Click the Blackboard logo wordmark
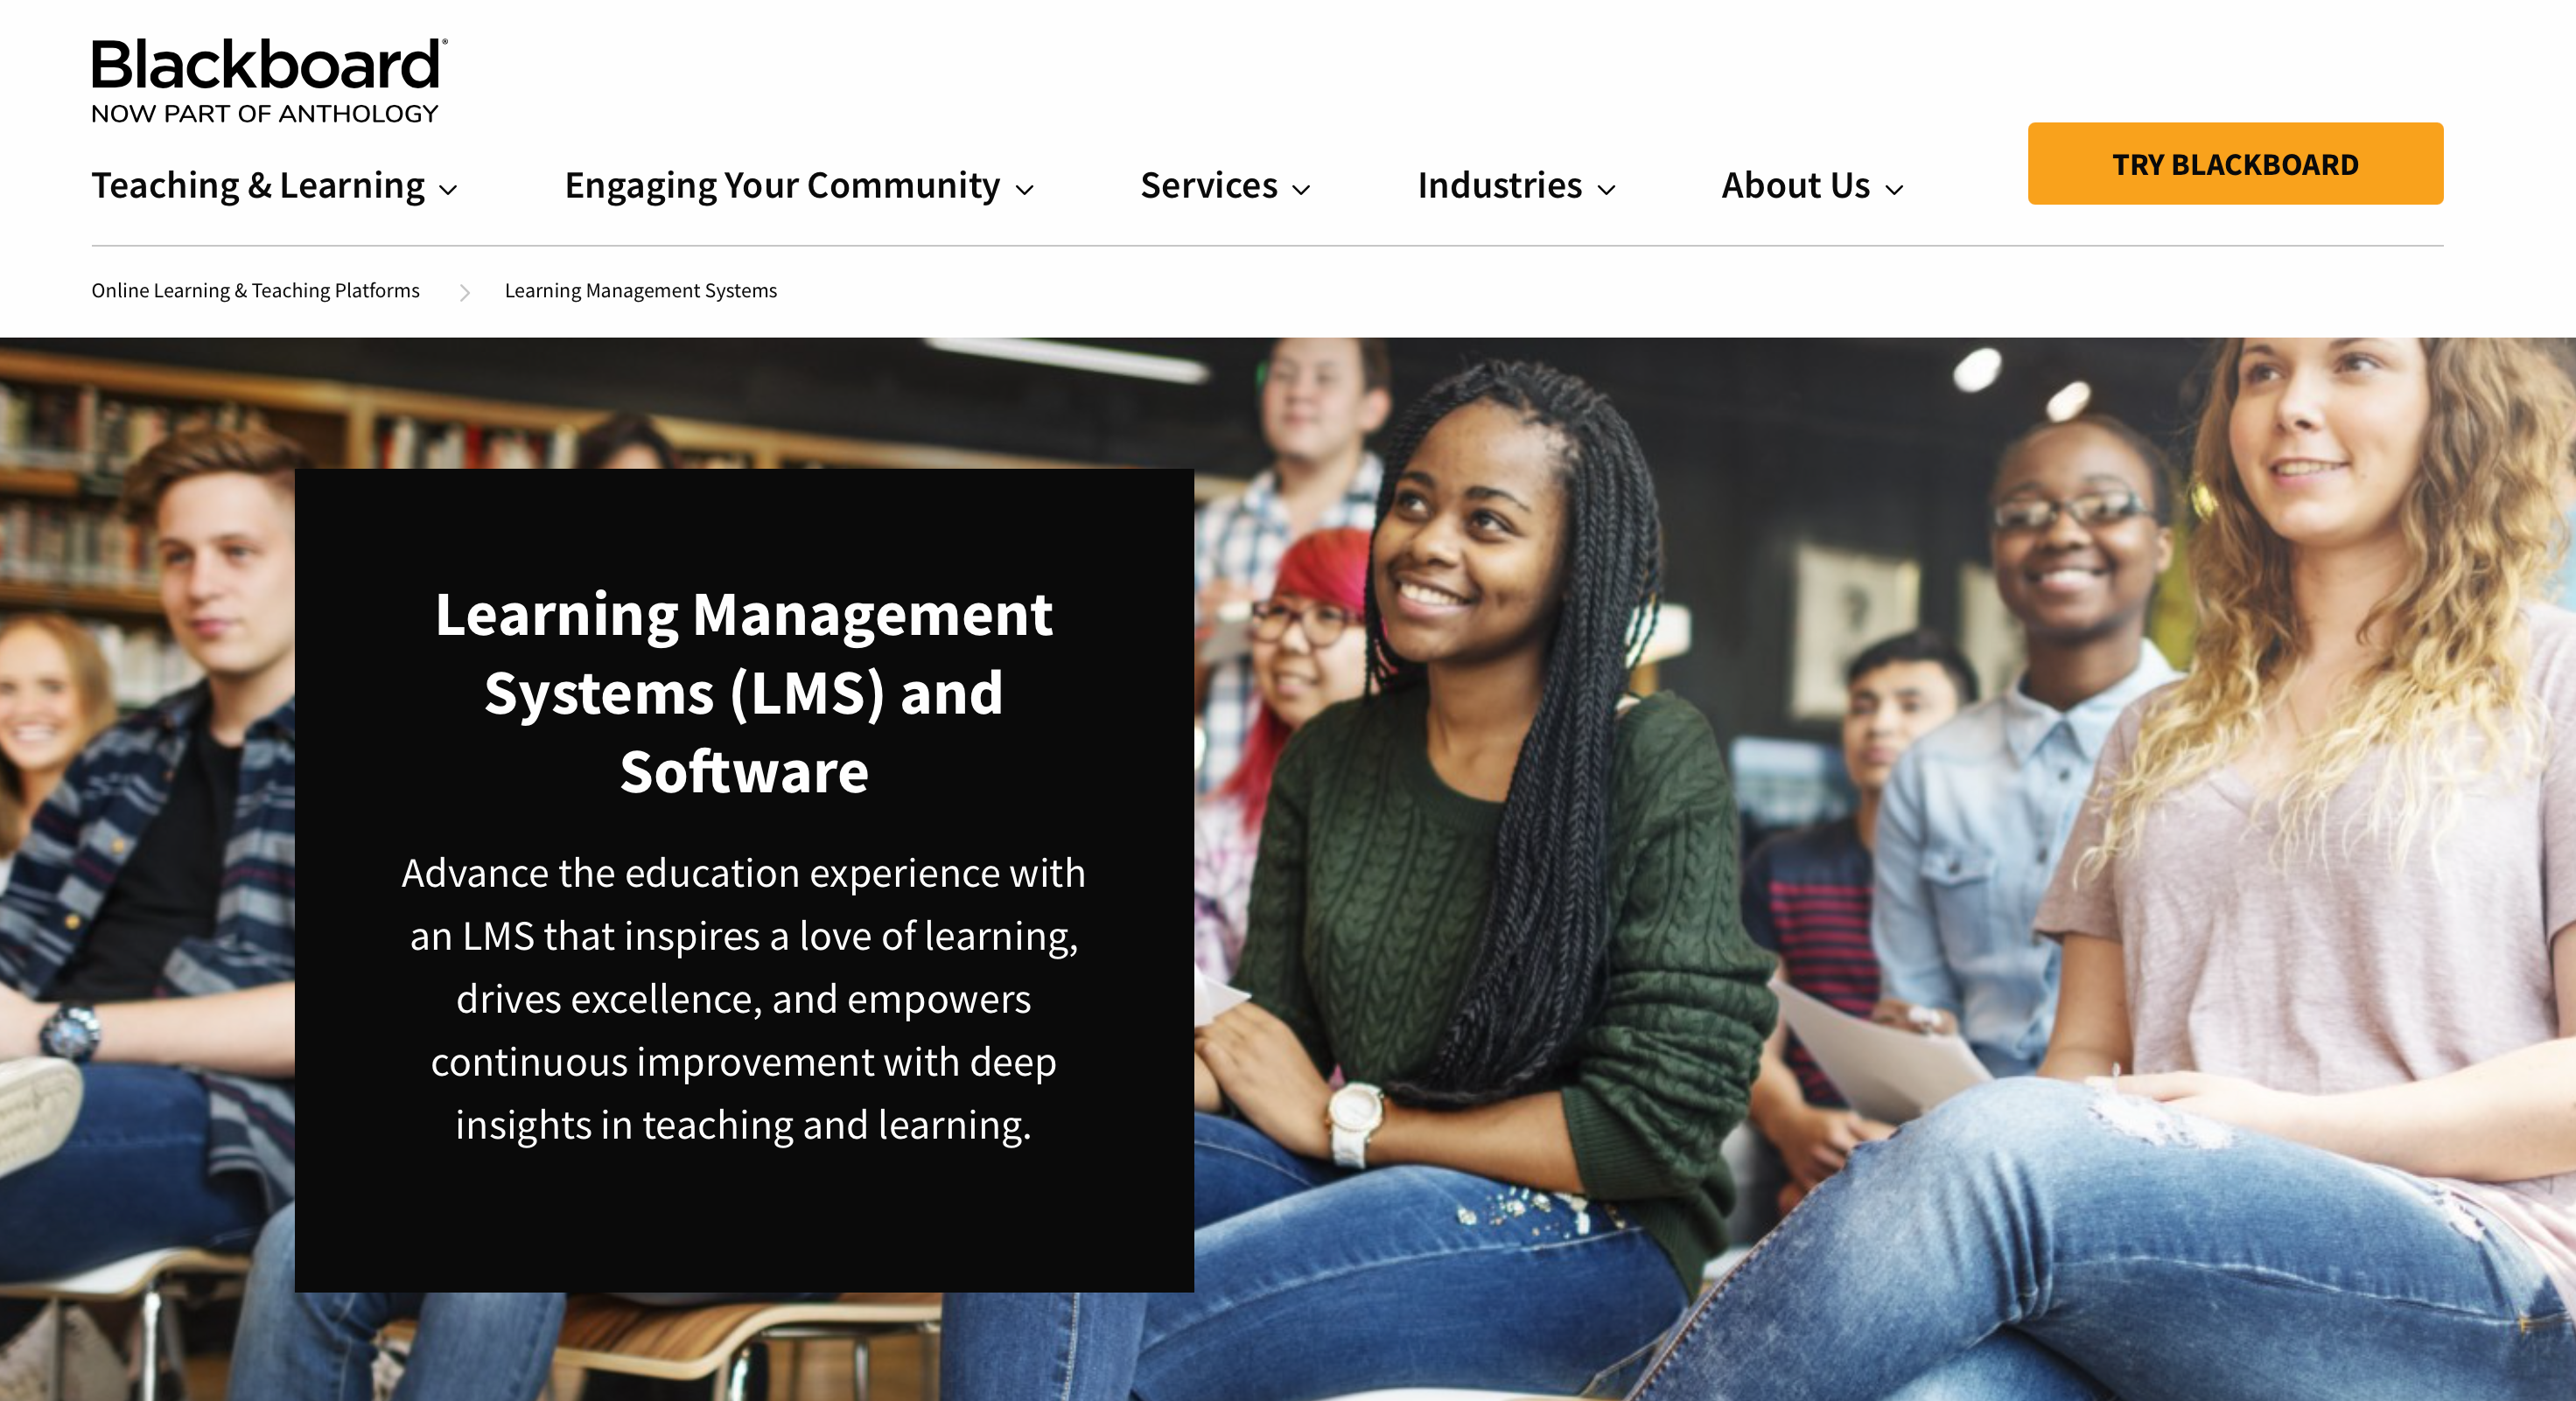Screen dimensions: 2576x1401 [268, 64]
